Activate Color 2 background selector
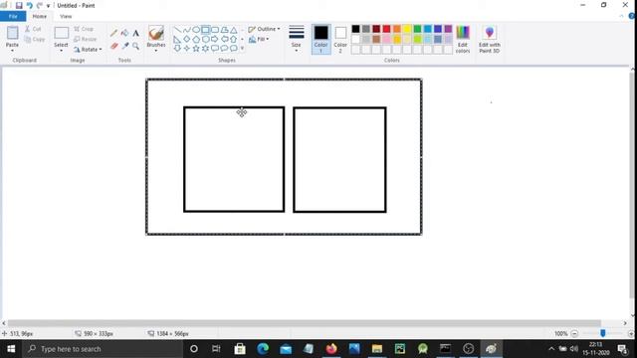The width and height of the screenshot is (637, 358). coord(340,40)
